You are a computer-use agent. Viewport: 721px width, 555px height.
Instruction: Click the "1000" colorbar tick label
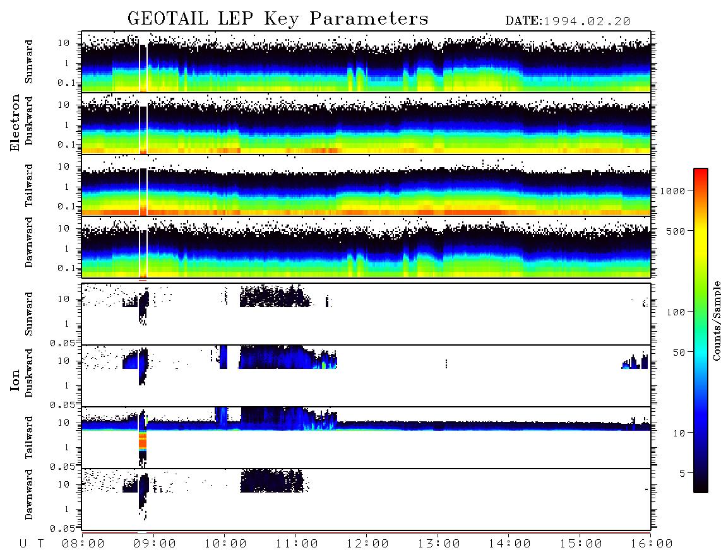pyautogui.click(x=672, y=190)
